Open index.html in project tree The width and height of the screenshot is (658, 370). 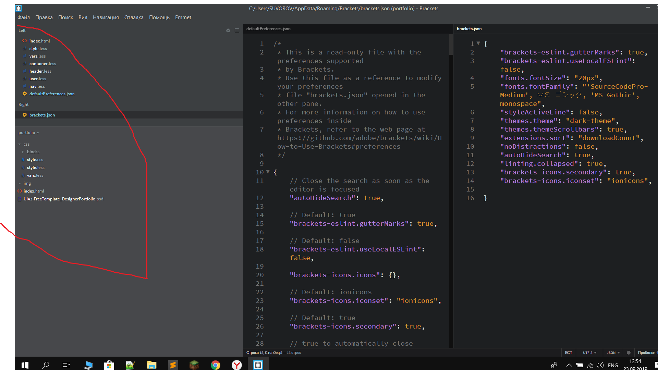coord(34,191)
